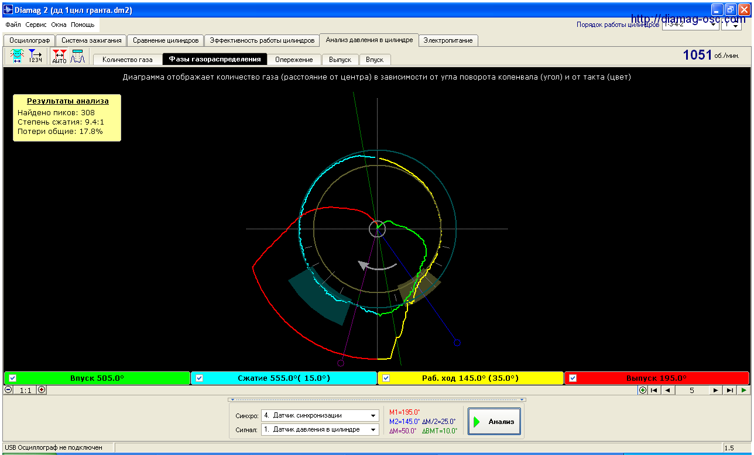Screen dimensions: 754x455
Task: Click the frame number field showing 5
Action: pos(691,390)
